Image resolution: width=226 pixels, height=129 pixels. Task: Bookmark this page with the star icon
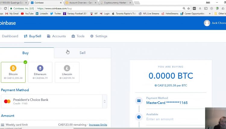pos(189,8)
